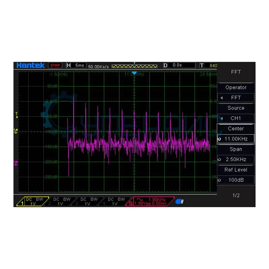The image size is (269, 269).
Task: Click the 5ms horizontal timebase field
Action: 79,65
